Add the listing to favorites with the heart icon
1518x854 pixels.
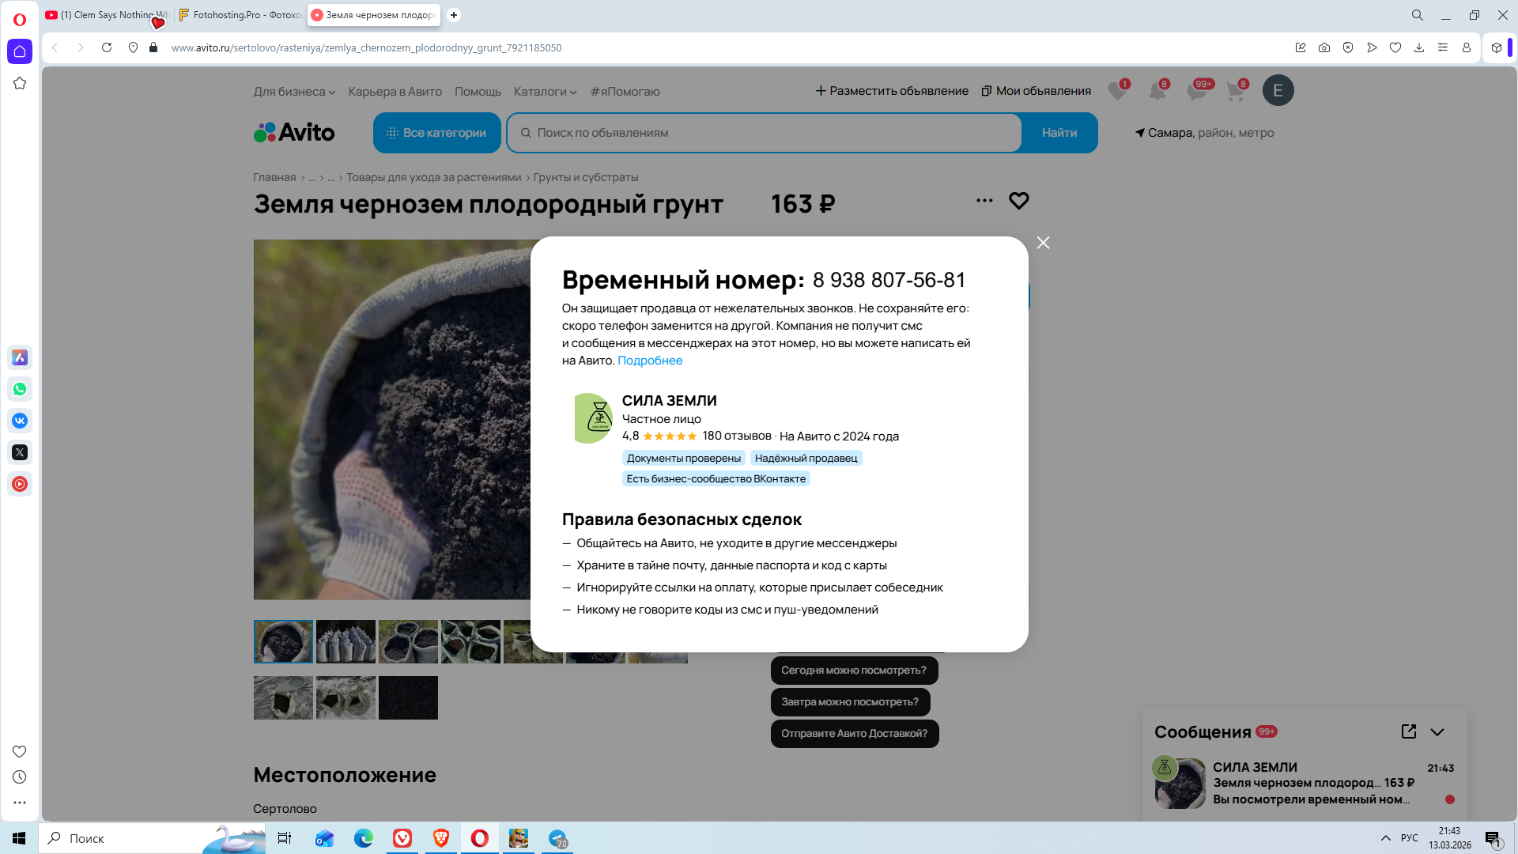1018,201
